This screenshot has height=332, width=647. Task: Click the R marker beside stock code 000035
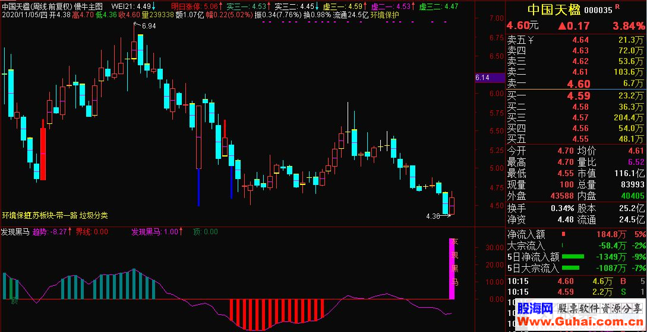click(x=618, y=7)
